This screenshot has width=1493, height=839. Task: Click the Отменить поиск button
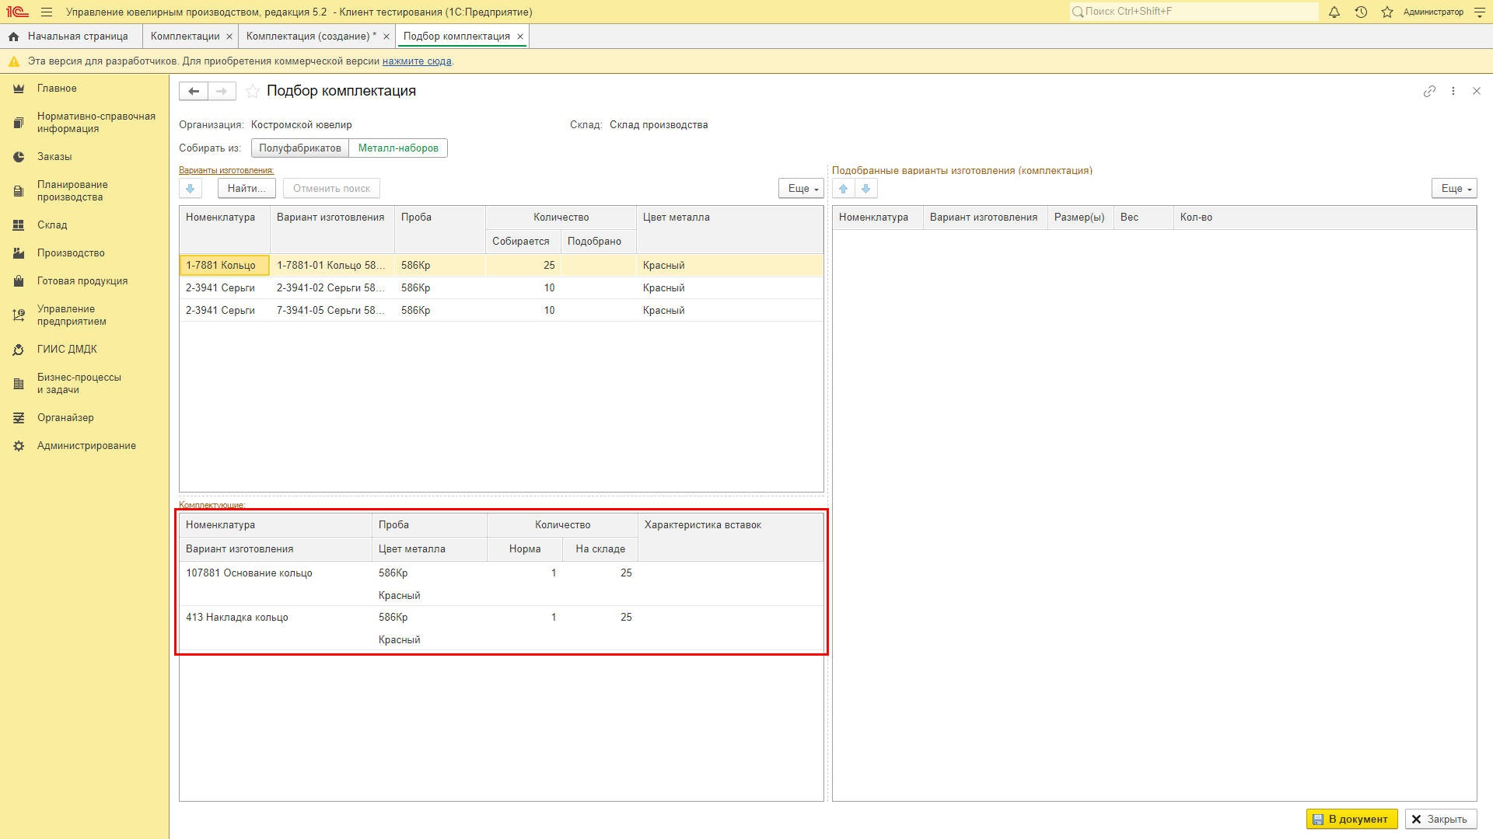[x=330, y=189]
